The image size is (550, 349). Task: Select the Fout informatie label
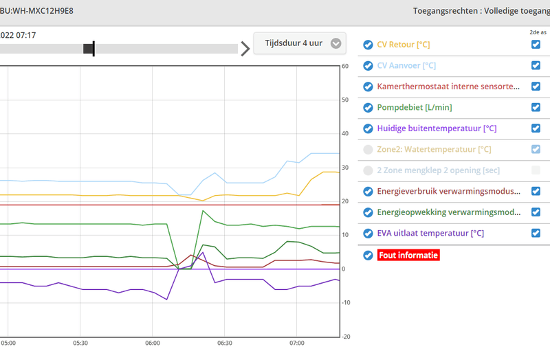pyautogui.click(x=408, y=255)
